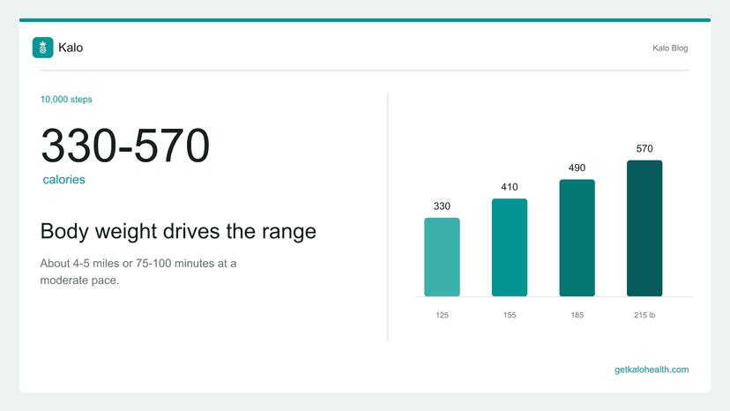The height and width of the screenshot is (411, 730).
Task: Select the 330 calorie bar
Action: coord(442,257)
